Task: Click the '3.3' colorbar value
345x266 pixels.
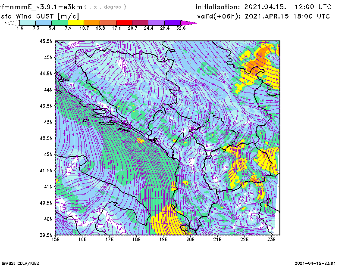Action: tap(36, 28)
